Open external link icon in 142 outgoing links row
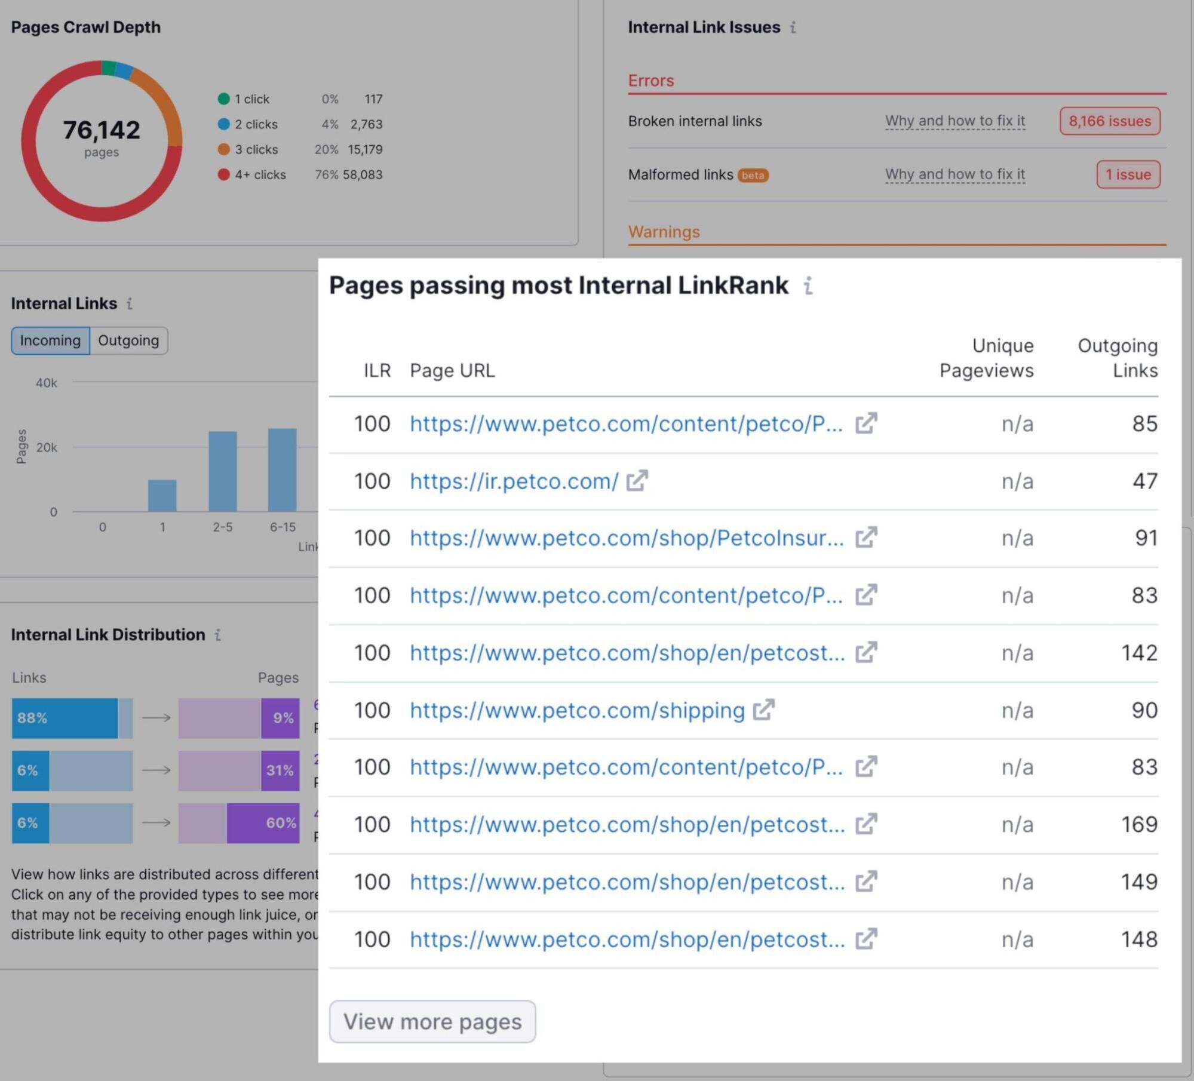1194x1081 pixels. (x=866, y=652)
